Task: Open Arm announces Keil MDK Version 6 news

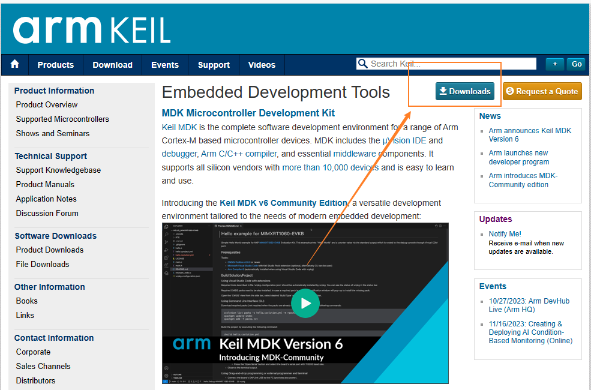Action: pyautogui.click(x=530, y=135)
